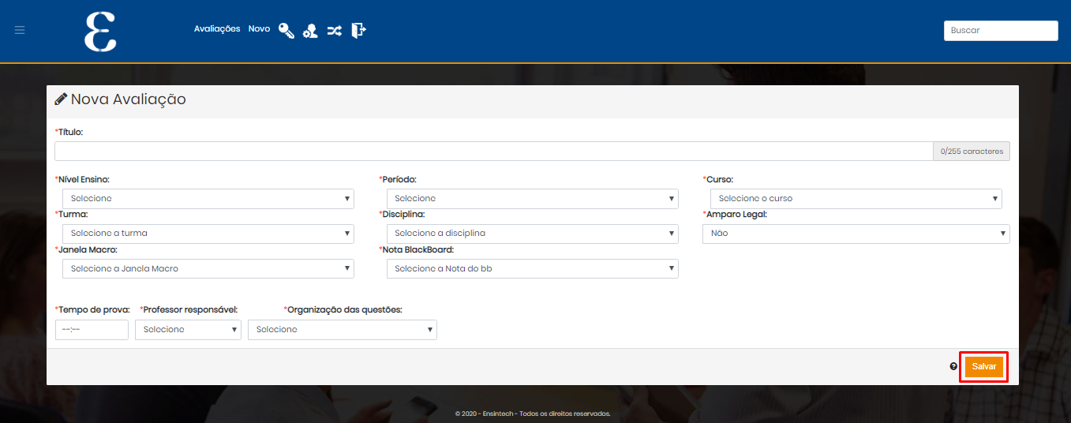Open the Janela Macro dropdown
Screen dimensions: 1071x423
tap(208, 268)
